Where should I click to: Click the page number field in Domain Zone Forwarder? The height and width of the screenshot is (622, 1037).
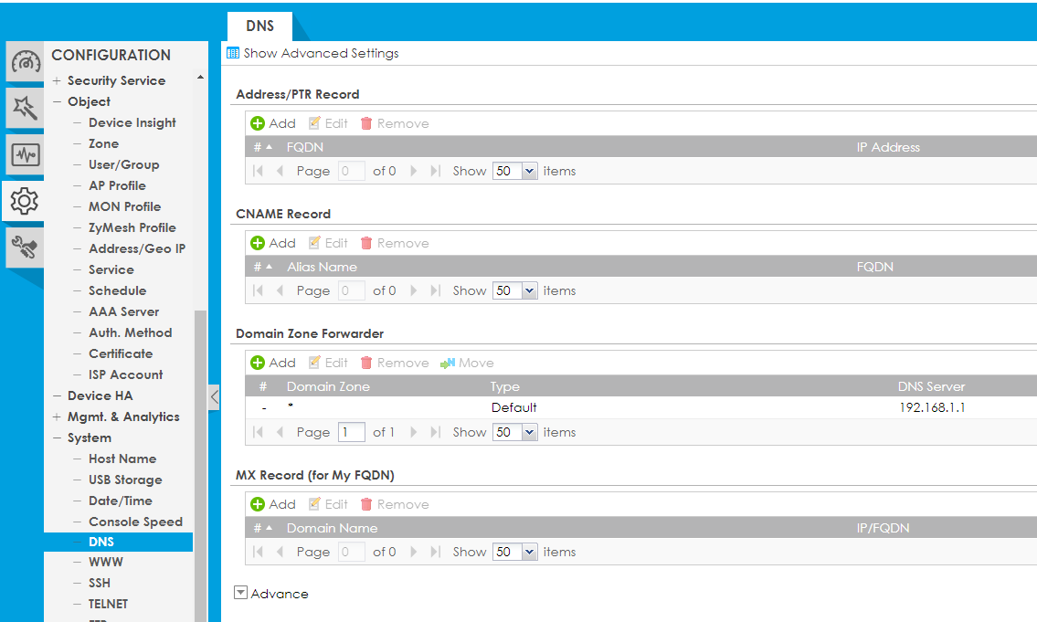351,432
